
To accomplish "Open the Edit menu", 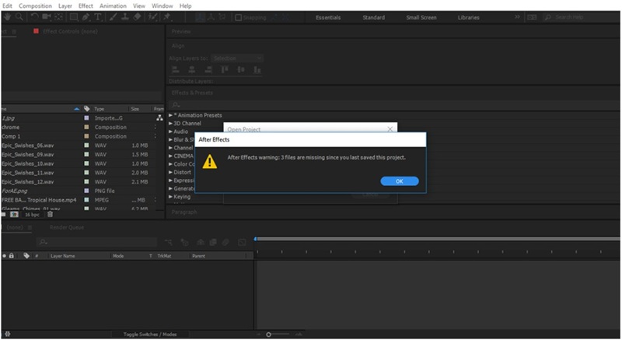I will pyautogui.click(x=7, y=6).
